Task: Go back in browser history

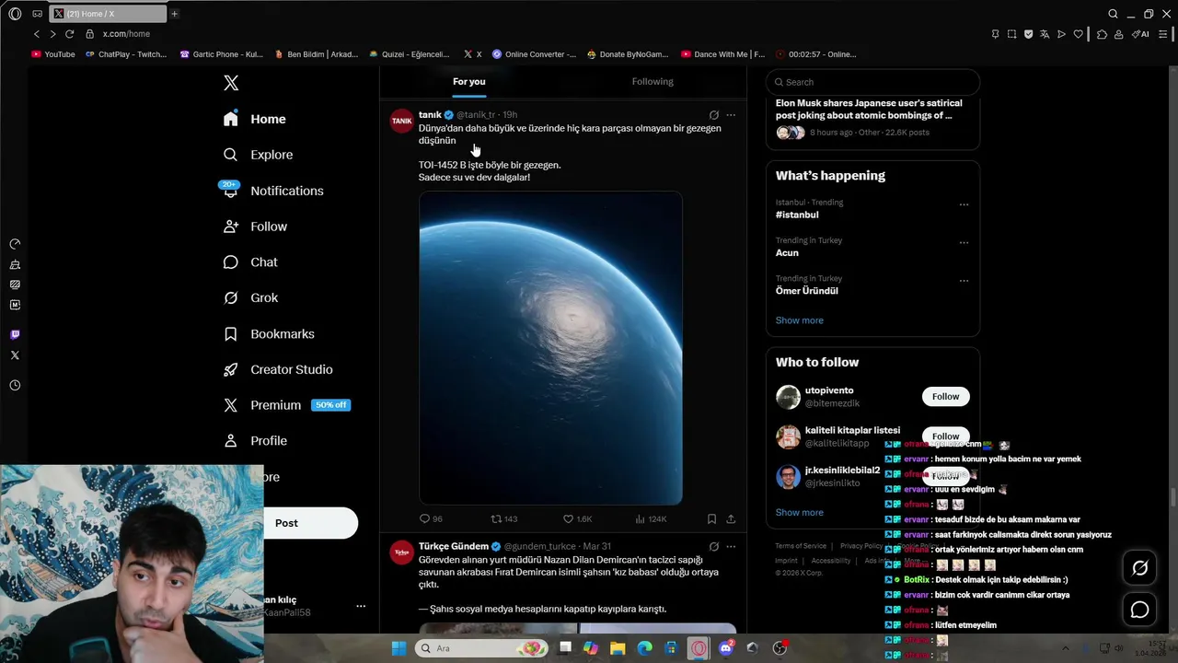Action: tap(37, 34)
